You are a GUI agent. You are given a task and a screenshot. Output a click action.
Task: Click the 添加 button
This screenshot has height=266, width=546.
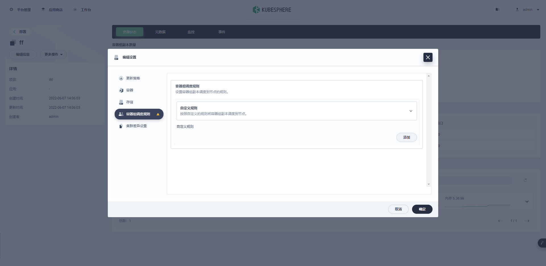click(x=407, y=137)
